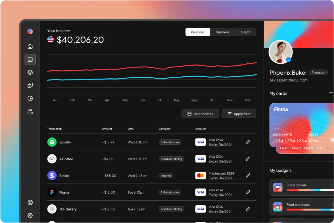Click the Mastercard logo in Stripe row
The height and width of the screenshot is (223, 334).
coord(200,175)
